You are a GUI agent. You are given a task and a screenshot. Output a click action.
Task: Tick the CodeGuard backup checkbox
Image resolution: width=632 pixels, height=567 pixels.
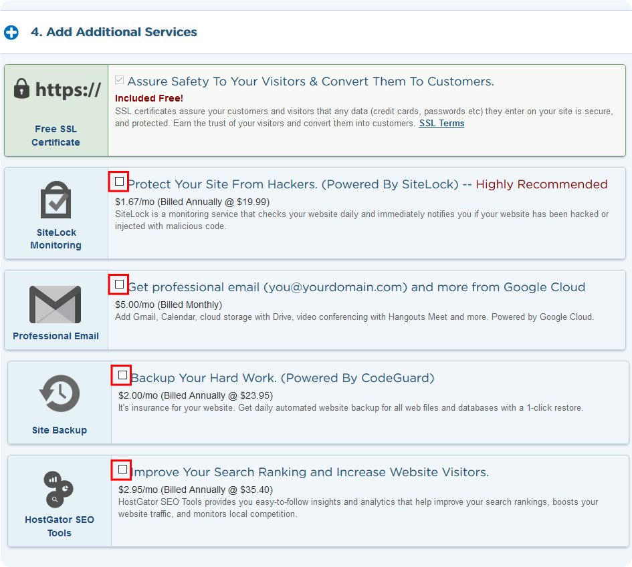click(122, 375)
